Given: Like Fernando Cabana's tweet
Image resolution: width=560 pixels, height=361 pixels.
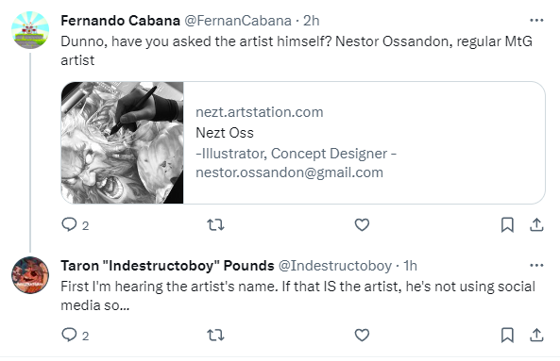Looking at the screenshot, I should pos(362,225).
